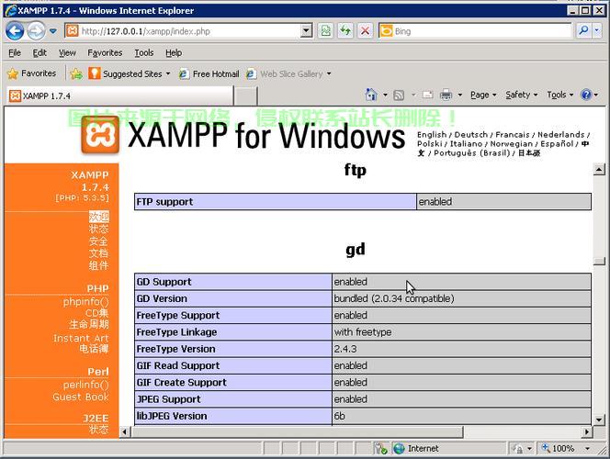Click the highlighted 欢迎 sidebar link
The image size is (610, 459).
pyautogui.click(x=99, y=217)
